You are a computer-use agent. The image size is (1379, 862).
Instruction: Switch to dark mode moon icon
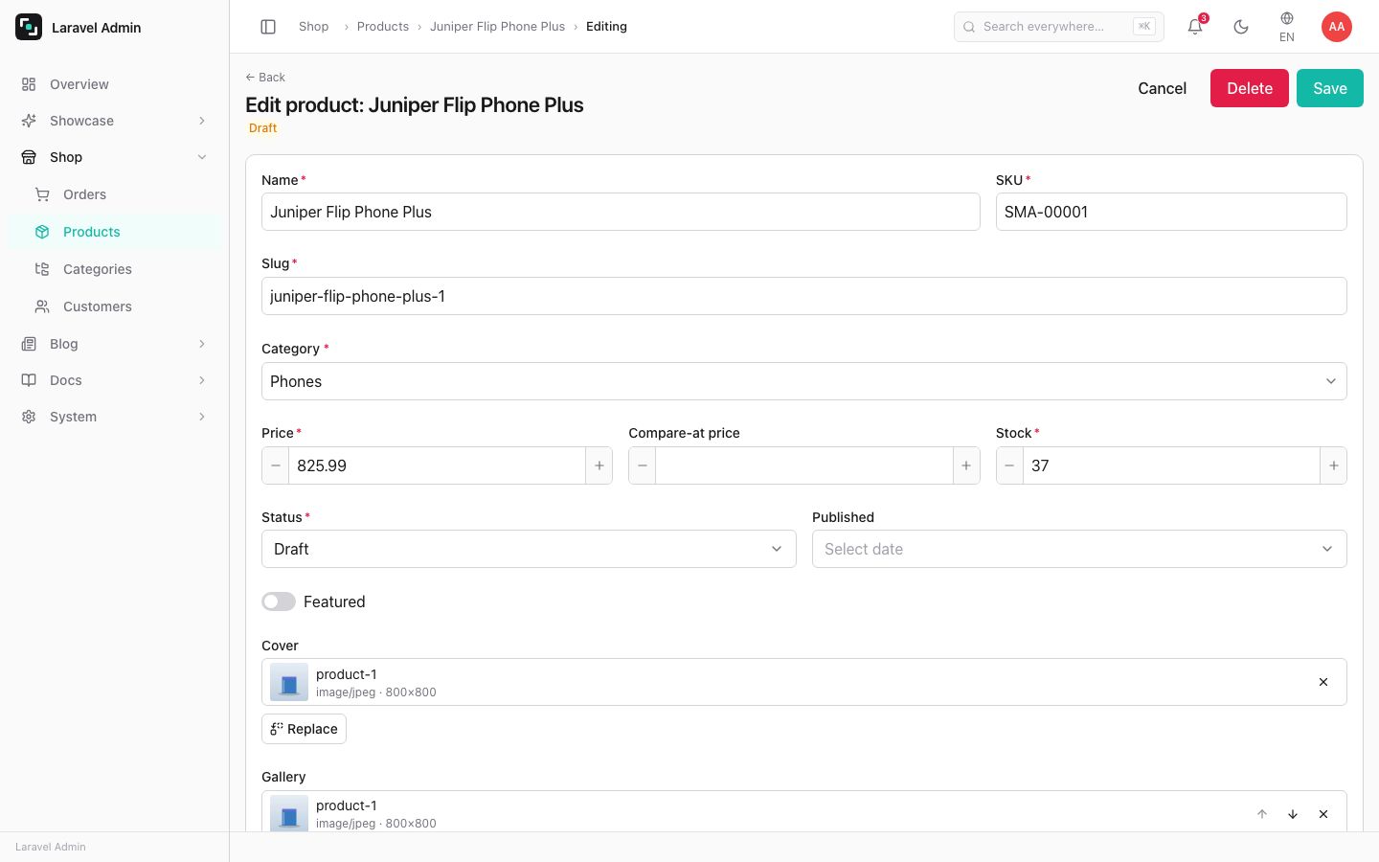click(x=1241, y=27)
